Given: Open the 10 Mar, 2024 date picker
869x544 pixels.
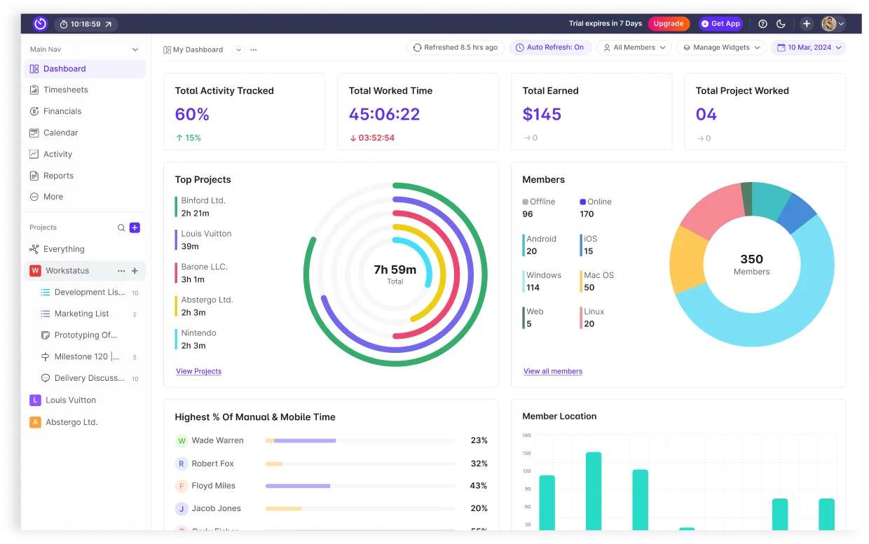Looking at the screenshot, I should click(808, 48).
